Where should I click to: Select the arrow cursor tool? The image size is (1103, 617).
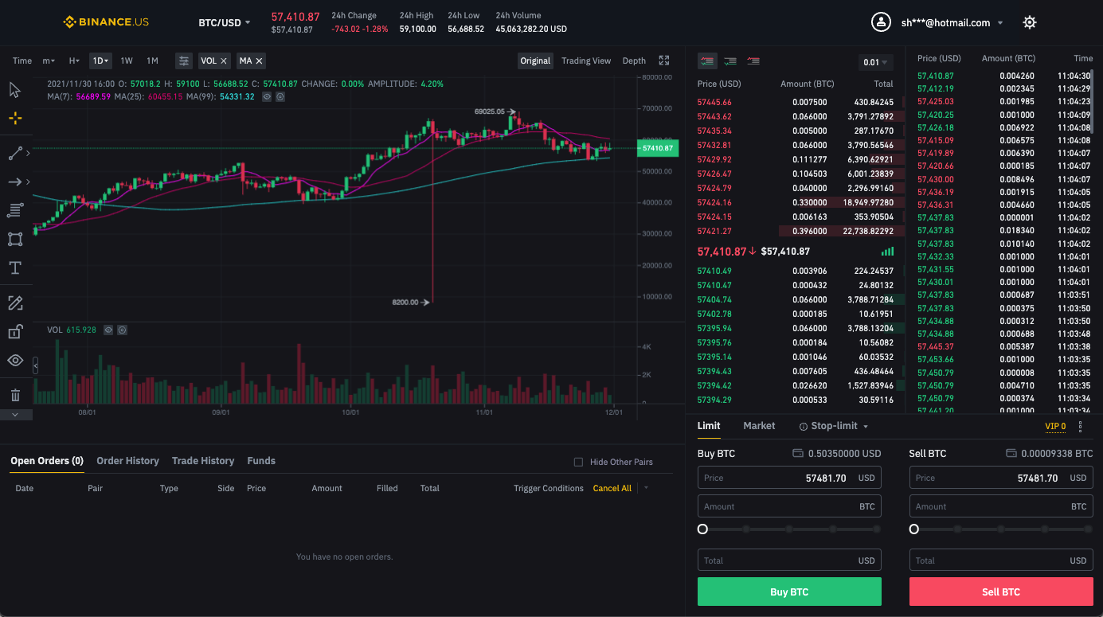15,89
